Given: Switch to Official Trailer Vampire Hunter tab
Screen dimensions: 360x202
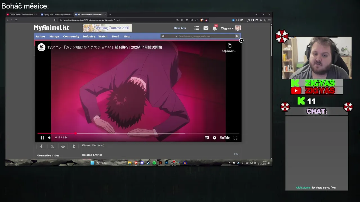Looking at the screenshot, I should click(22, 14).
